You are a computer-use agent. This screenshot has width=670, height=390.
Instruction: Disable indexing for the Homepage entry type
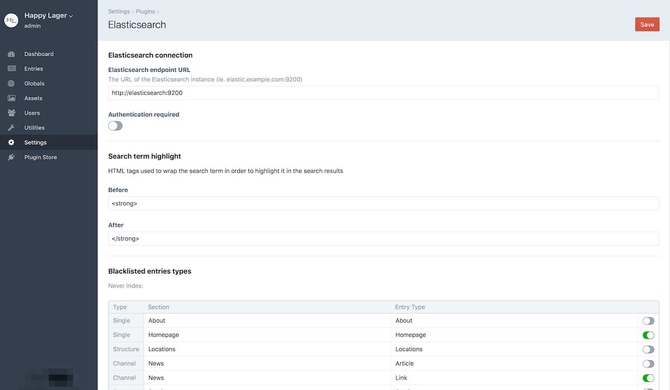[648, 335]
